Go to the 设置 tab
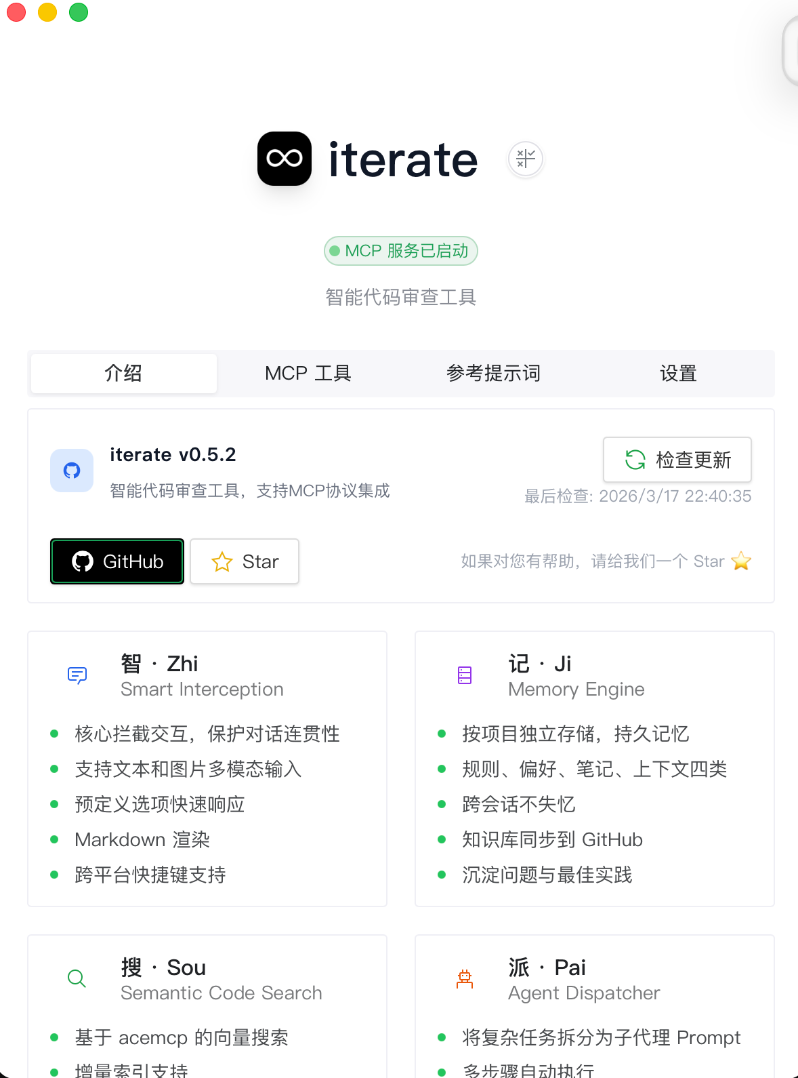 678,373
